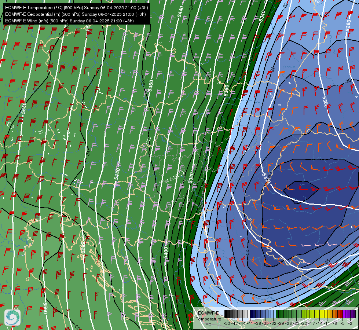The image size is (359, 330).
Task: Click the -8 value in the legend
Action: 335,323
